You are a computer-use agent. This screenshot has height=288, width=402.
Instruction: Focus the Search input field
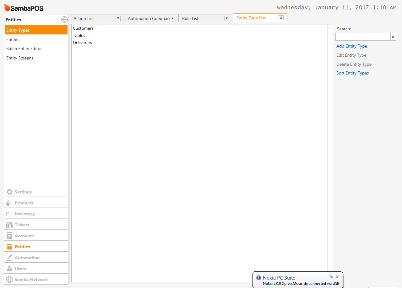[x=363, y=37]
